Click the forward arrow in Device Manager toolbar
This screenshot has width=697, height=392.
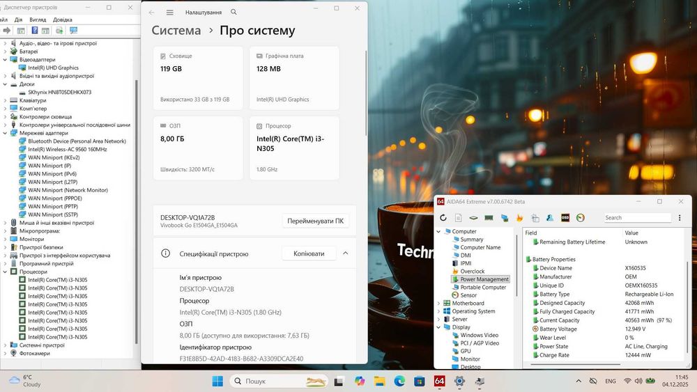(x=7, y=30)
